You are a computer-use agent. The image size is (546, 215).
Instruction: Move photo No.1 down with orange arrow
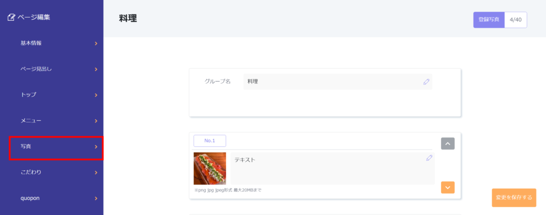(x=447, y=187)
